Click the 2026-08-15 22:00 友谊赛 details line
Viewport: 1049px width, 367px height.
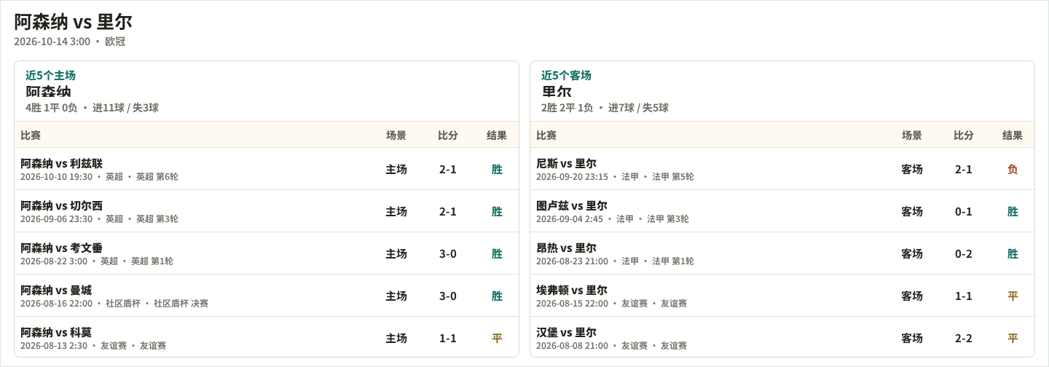pyautogui.click(x=611, y=304)
